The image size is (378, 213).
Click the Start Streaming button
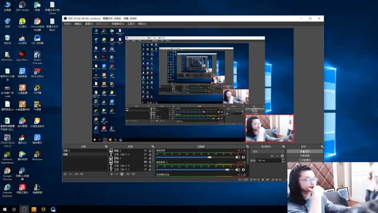point(305,151)
